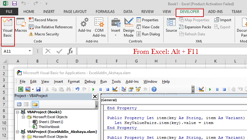Open the Name Box dropdown arrow
This screenshot has height=140, width=247.
(x=30, y=51)
